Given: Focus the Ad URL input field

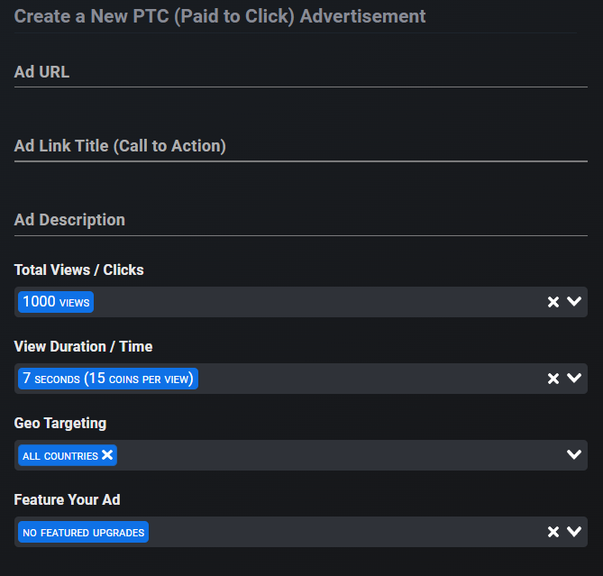Looking at the screenshot, I should point(301,72).
